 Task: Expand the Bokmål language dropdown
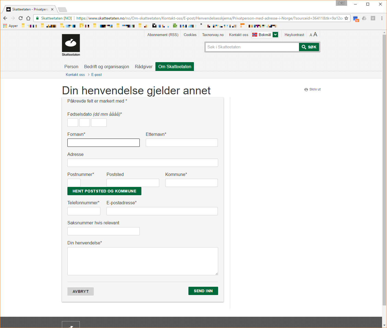click(275, 35)
